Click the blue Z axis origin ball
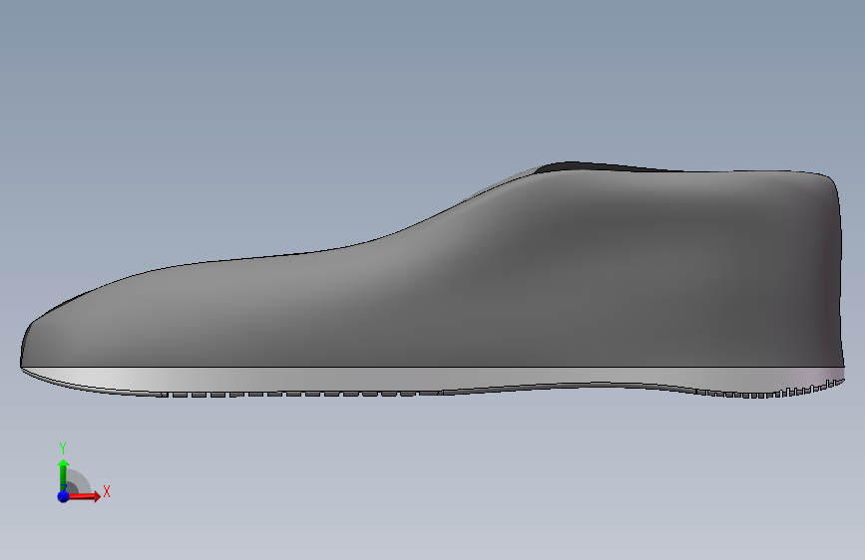This screenshot has width=865, height=560. click(x=63, y=496)
